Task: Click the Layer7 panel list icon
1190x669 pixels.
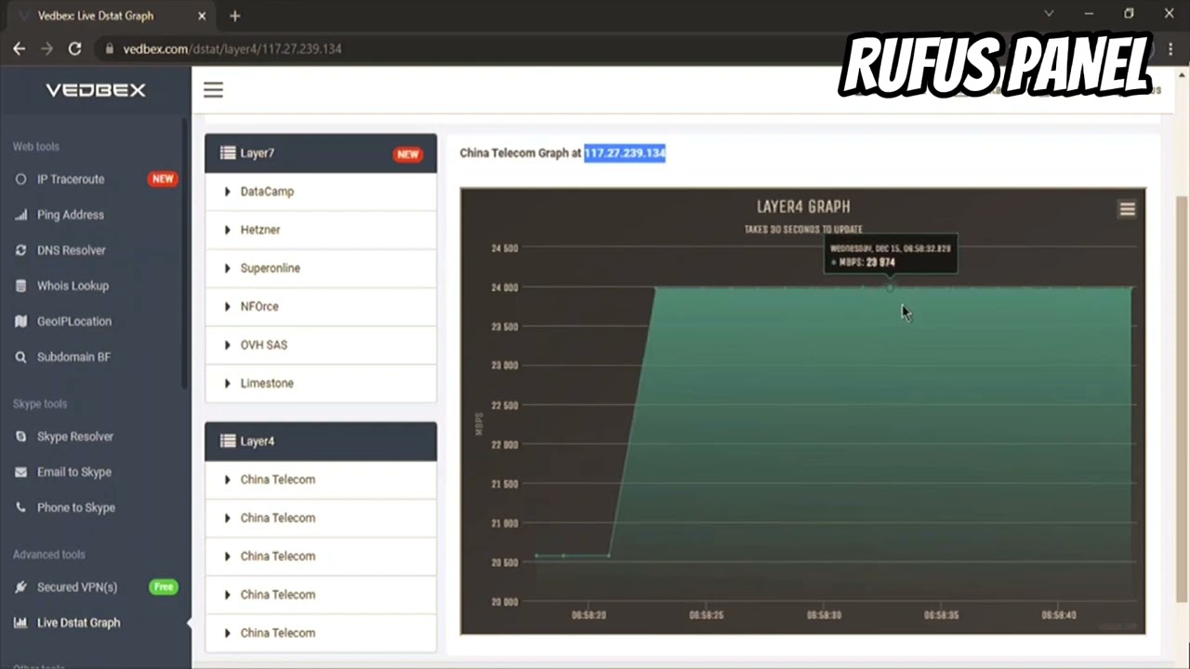Action: point(228,153)
